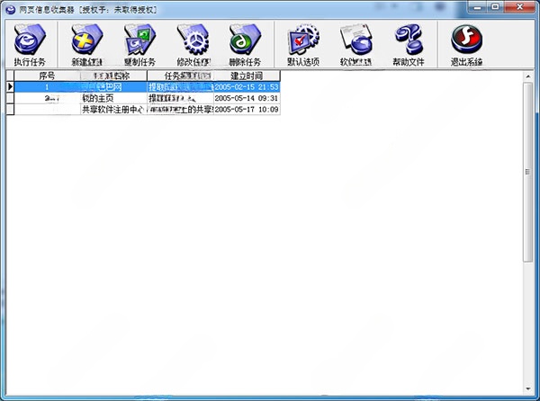Click the row indicator arrow of first row

pos(10,87)
